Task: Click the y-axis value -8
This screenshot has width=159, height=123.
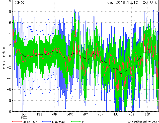Action: tap(9, 100)
